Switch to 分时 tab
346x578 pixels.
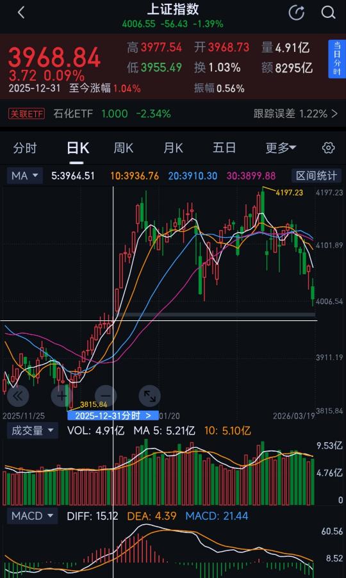click(25, 148)
